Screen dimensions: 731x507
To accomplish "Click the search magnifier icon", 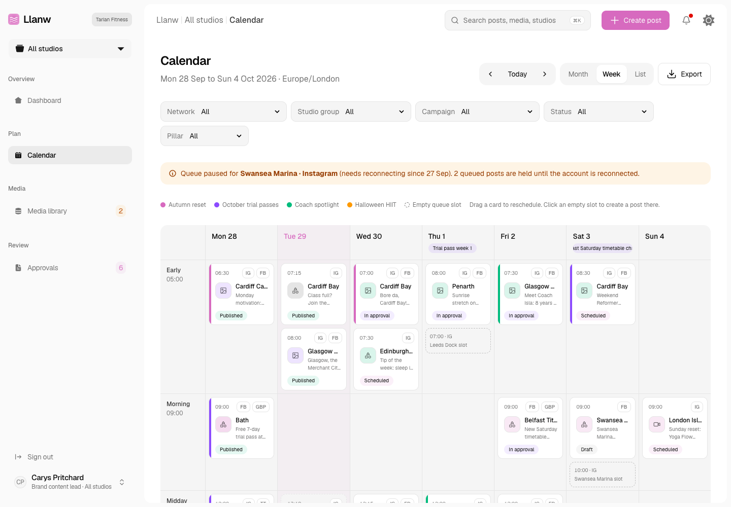I will coord(455,20).
